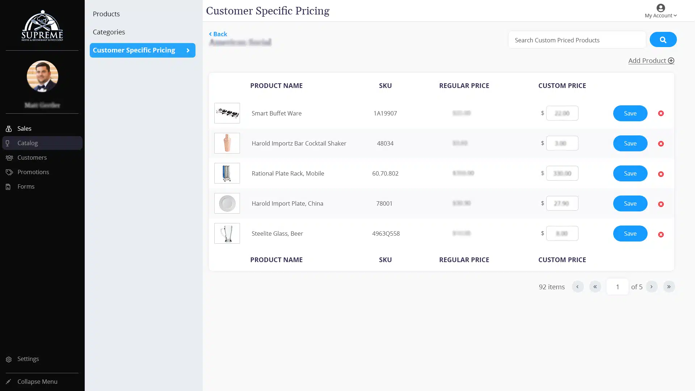Expand the My Account dropdown
695x391 pixels.
click(x=660, y=15)
